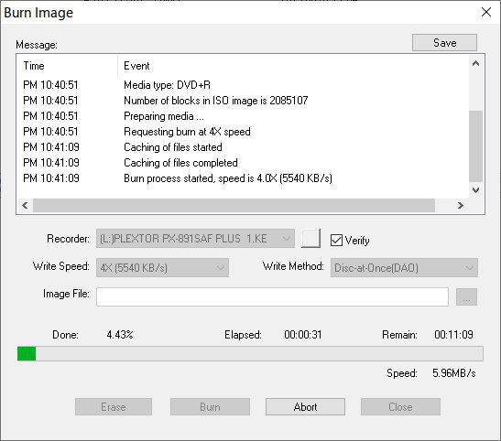Click the blank square button next to Recorder

(310, 238)
